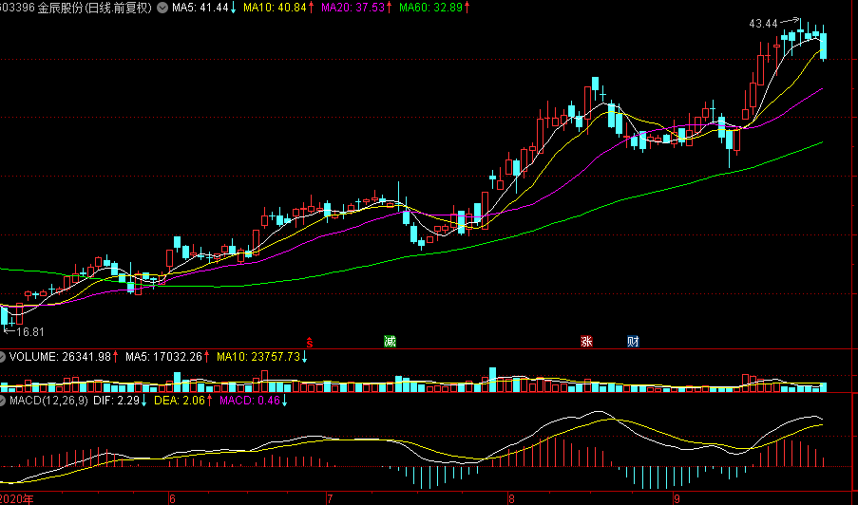Click the red 涨 event marker
Image resolution: width=858 pixels, height=505 pixels.
(x=586, y=342)
